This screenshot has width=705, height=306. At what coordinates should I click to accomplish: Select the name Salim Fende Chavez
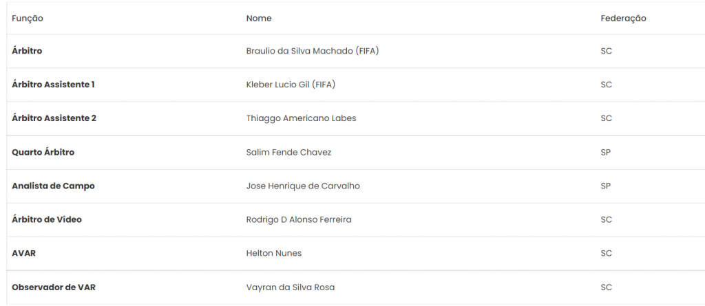288,153
